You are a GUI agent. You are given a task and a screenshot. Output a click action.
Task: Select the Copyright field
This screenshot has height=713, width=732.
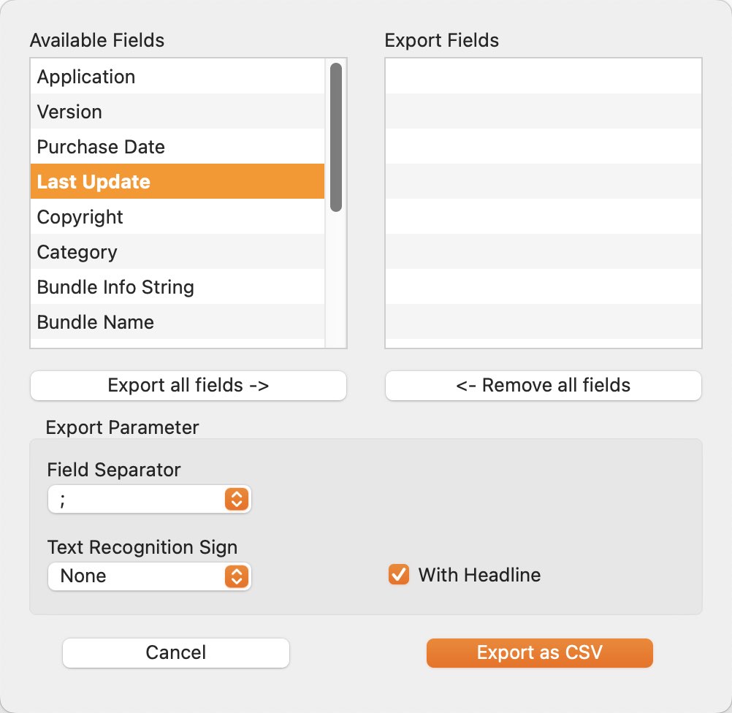coord(178,217)
